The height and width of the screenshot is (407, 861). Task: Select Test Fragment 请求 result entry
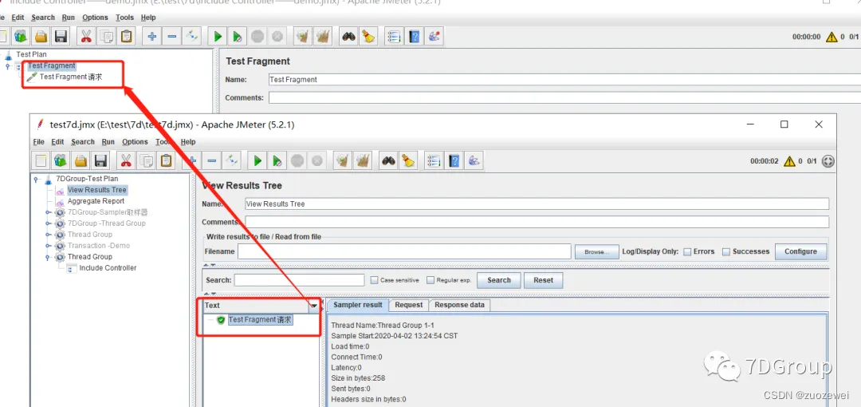(x=260, y=319)
